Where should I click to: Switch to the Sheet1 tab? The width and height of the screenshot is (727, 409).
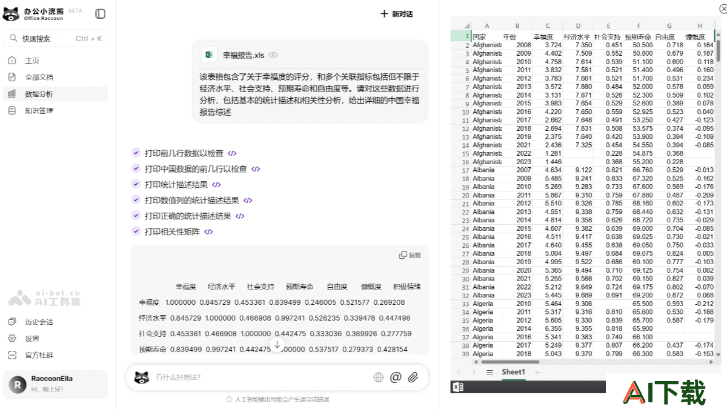click(x=513, y=371)
